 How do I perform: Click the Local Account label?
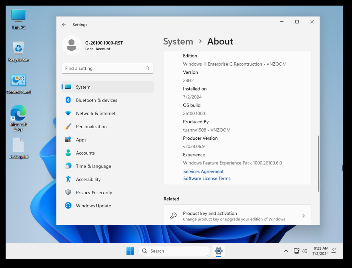click(x=98, y=49)
